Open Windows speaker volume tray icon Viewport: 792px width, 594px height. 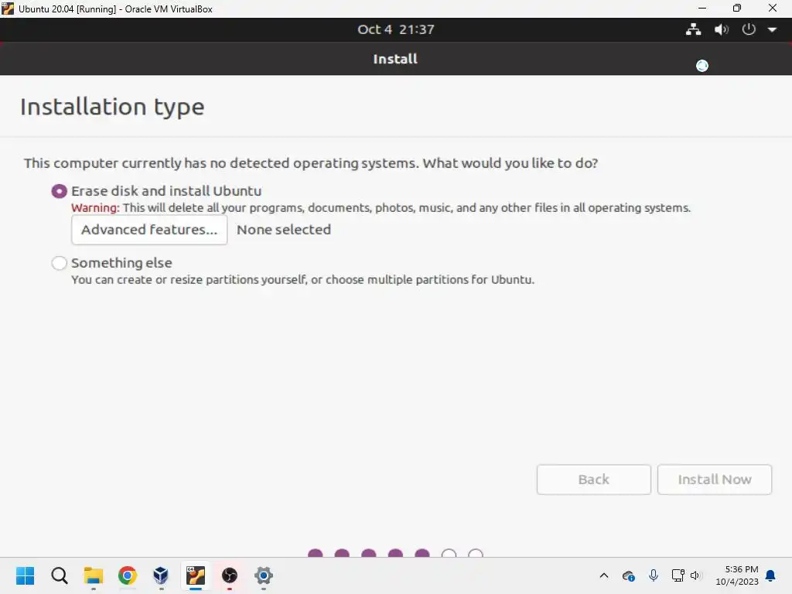(x=695, y=575)
